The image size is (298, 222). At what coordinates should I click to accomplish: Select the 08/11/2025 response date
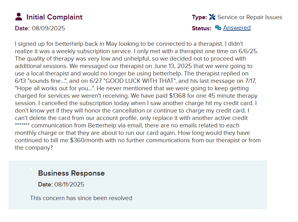(x=69, y=185)
